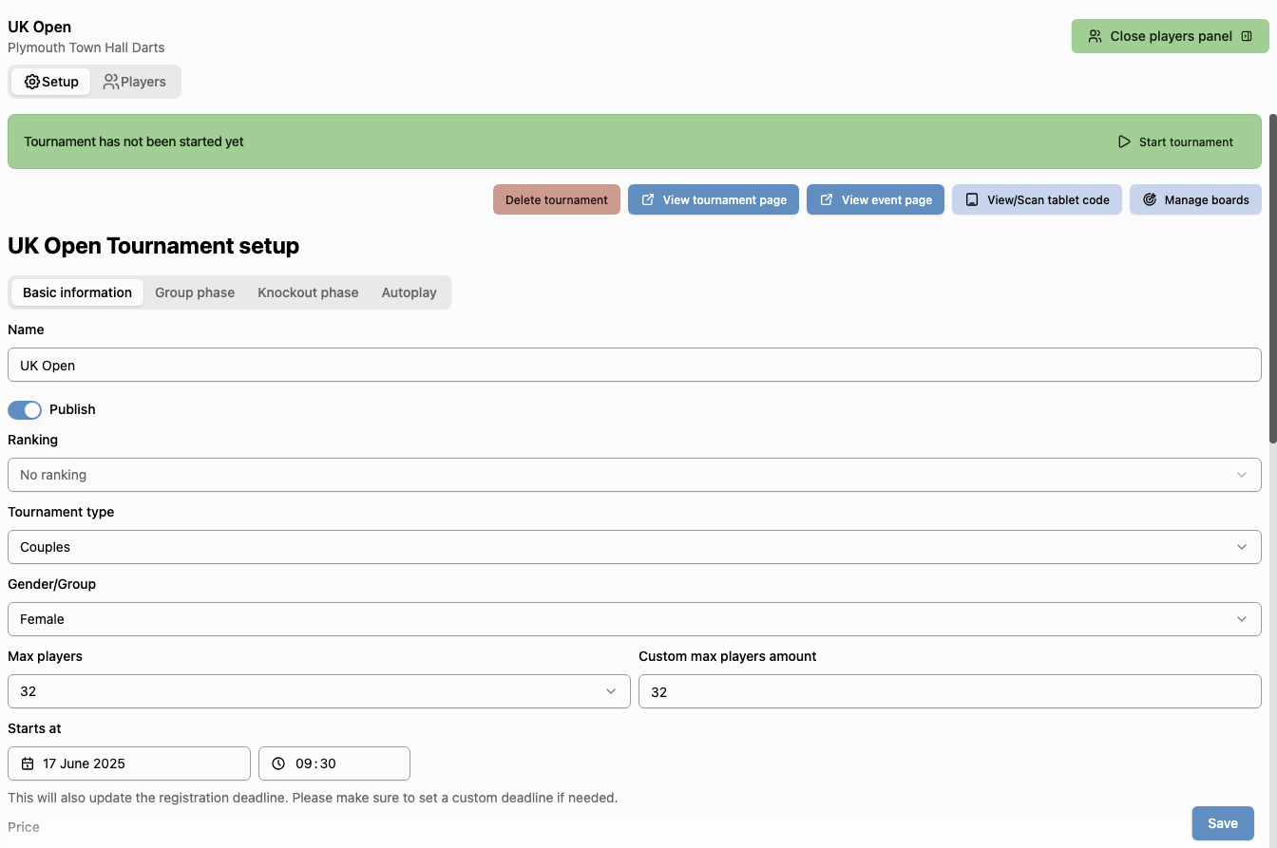Click the gear icon in Setup tab

32,82
